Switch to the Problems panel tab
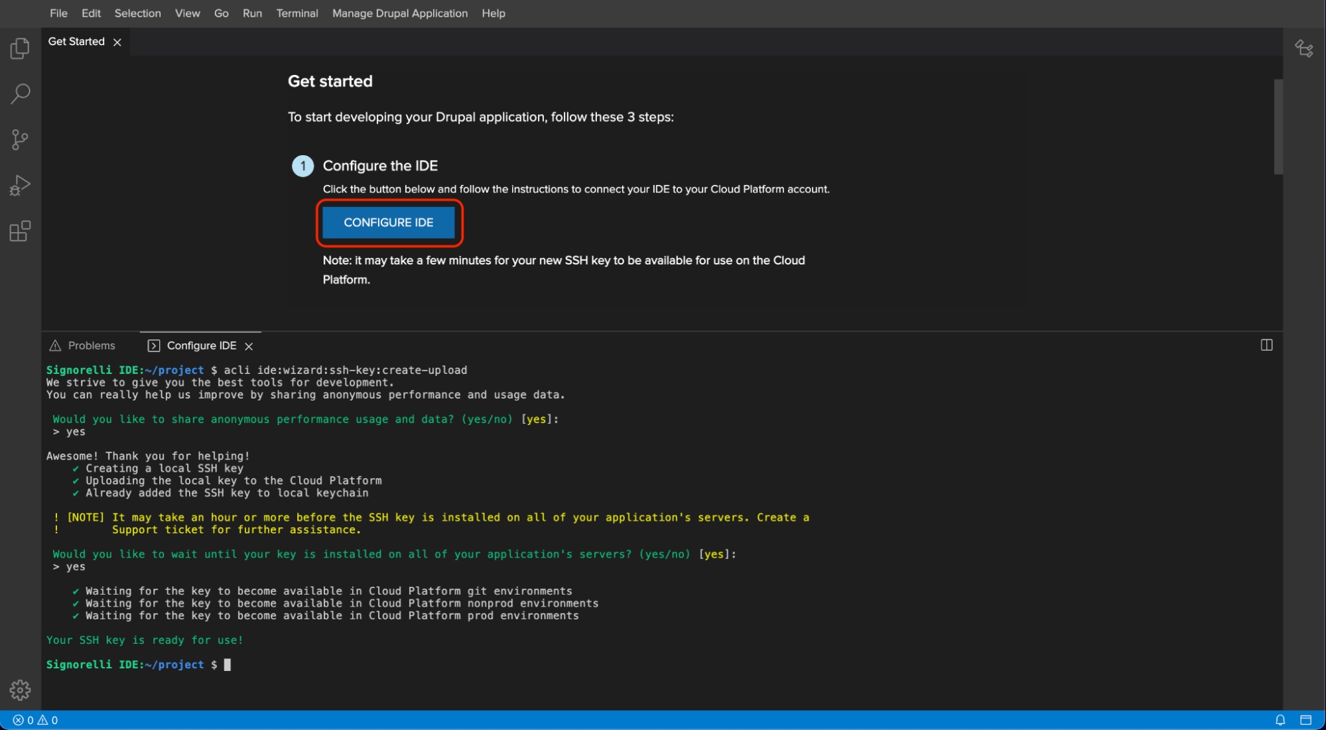Viewport: 1326px width, 730px height. (83, 345)
